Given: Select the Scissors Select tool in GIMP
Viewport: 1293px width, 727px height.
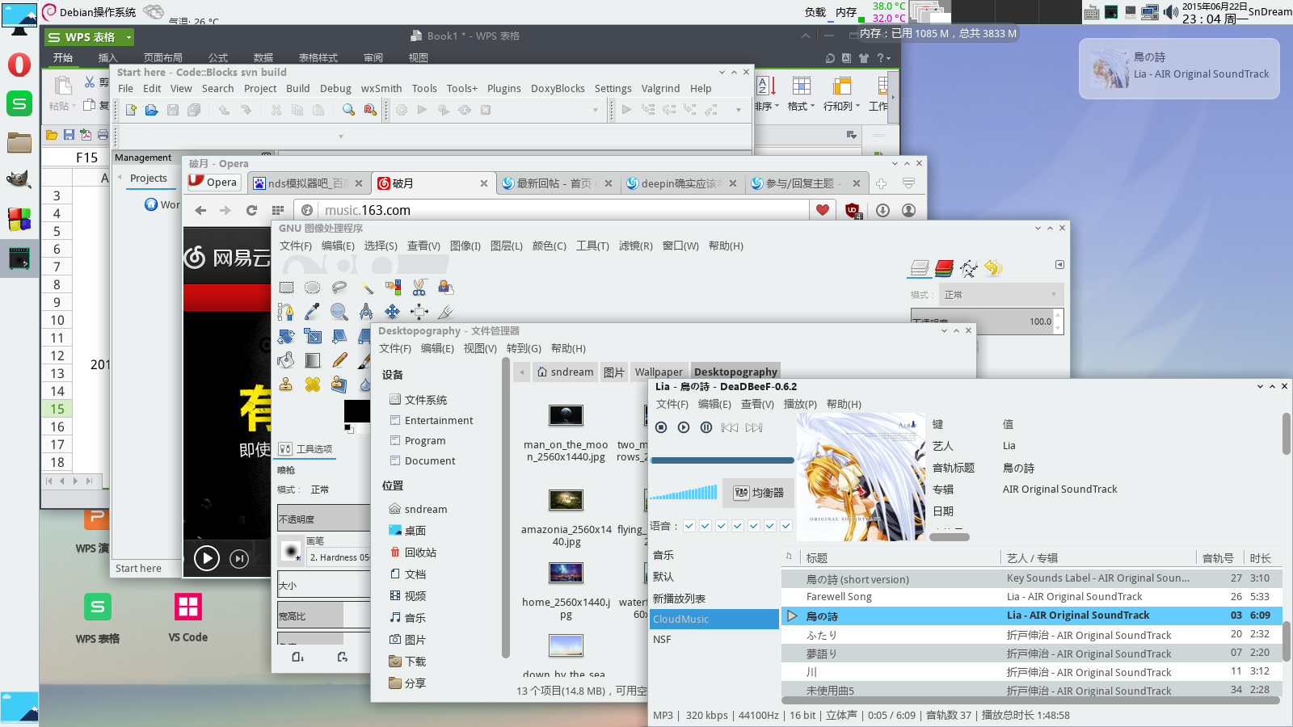Looking at the screenshot, I should [x=419, y=288].
